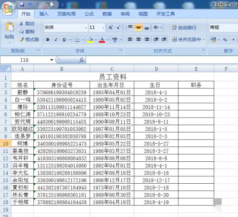The width and height of the screenshot is (238, 217).
Task: Select cell containing 白一鸣
Action: click(x=22, y=99)
